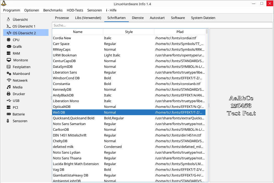The height and width of the screenshot is (183, 274).
Task: Open the Software tab
Action: click(x=178, y=18)
